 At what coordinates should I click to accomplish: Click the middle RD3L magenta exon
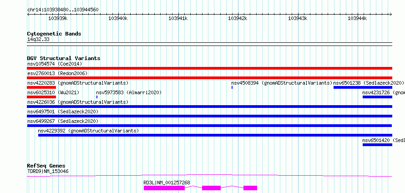tap(211, 188)
